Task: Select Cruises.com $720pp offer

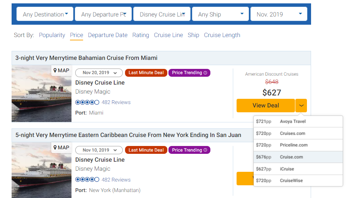Action: click(298, 133)
